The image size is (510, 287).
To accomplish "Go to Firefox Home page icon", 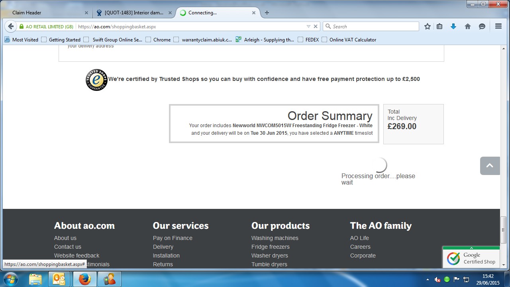I will (x=468, y=26).
